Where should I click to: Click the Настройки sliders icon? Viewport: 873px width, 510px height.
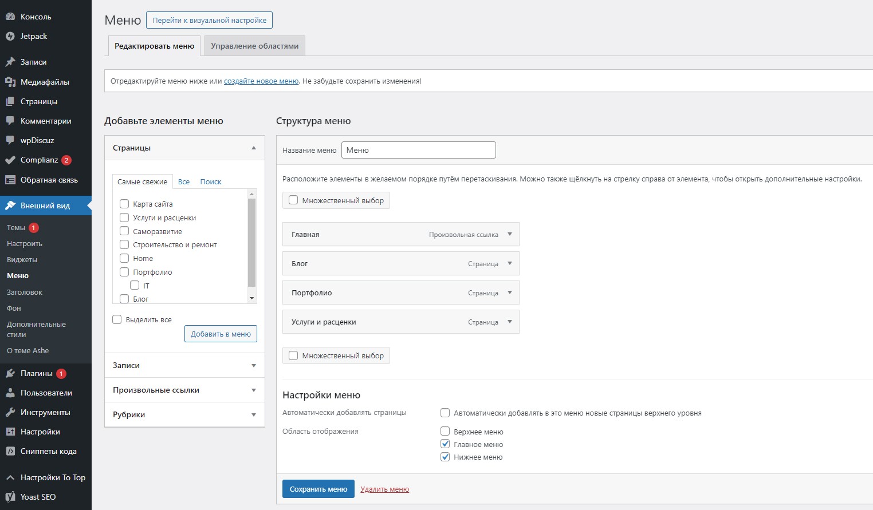pyautogui.click(x=10, y=432)
